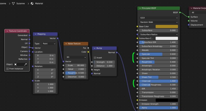The height and width of the screenshot is (111, 206).
Task: Click the Mapping Location X field
Action: [45, 55]
